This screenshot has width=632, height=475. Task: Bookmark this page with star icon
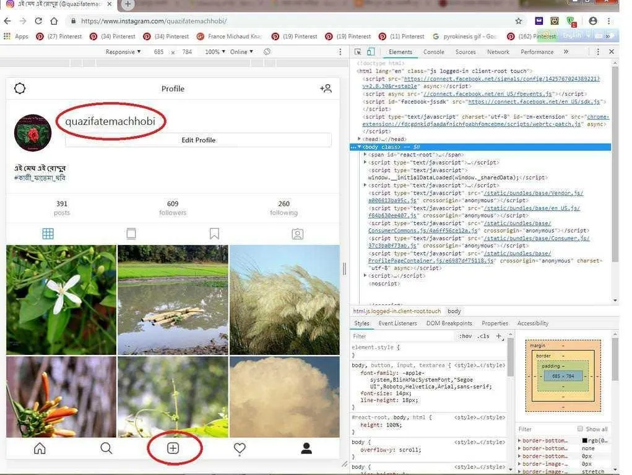pyautogui.click(x=518, y=21)
